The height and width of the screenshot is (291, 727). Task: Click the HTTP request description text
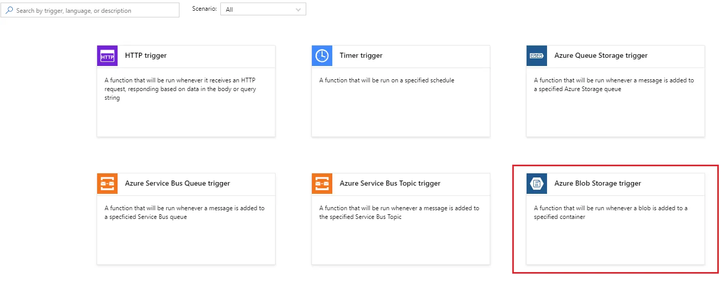click(x=180, y=89)
